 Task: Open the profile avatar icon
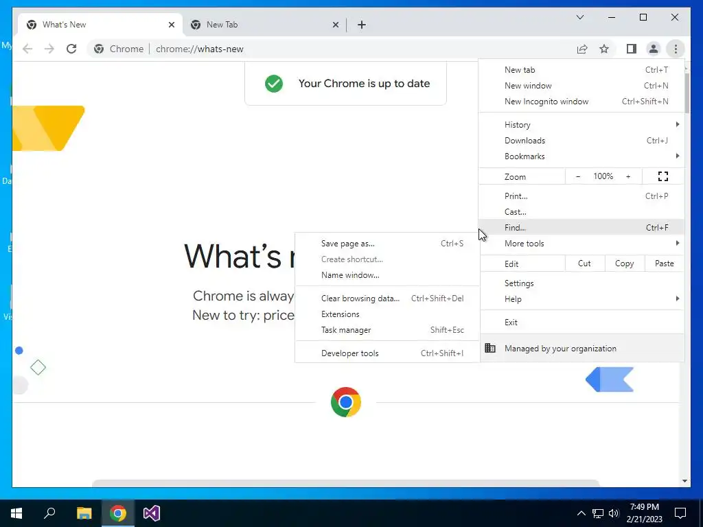[654, 49]
